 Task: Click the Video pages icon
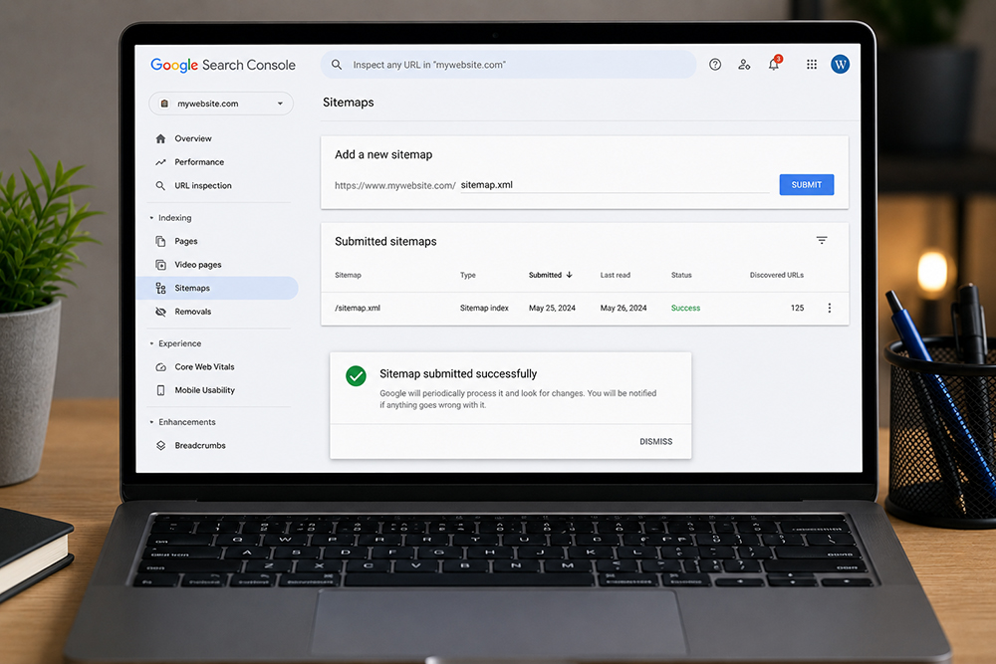coord(160,265)
